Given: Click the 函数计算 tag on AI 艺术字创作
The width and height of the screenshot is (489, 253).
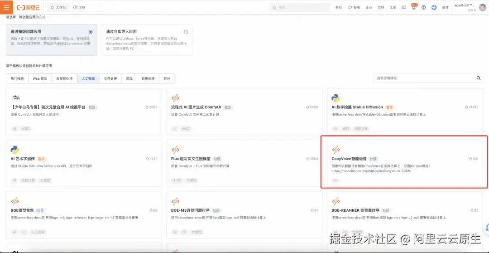Looking at the screenshot, I should coord(28,180).
